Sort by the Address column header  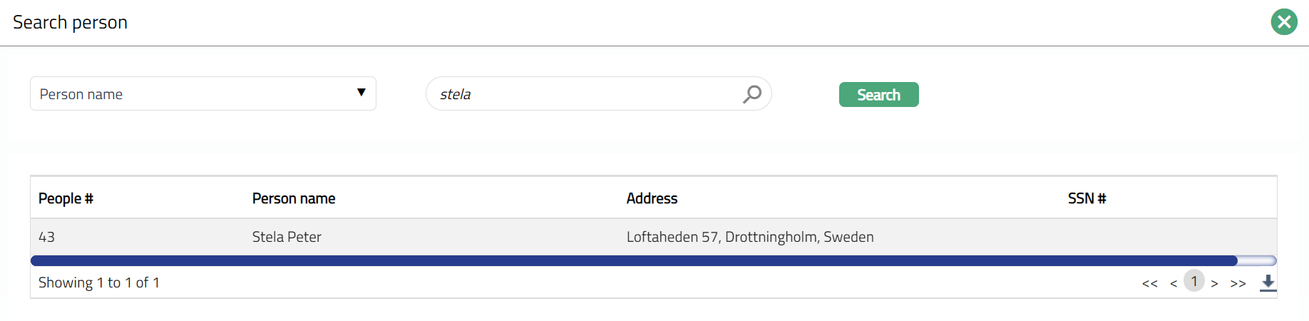click(x=652, y=198)
